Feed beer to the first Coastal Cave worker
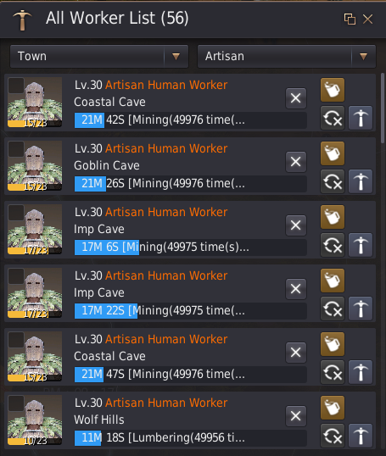 click(x=333, y=90)
